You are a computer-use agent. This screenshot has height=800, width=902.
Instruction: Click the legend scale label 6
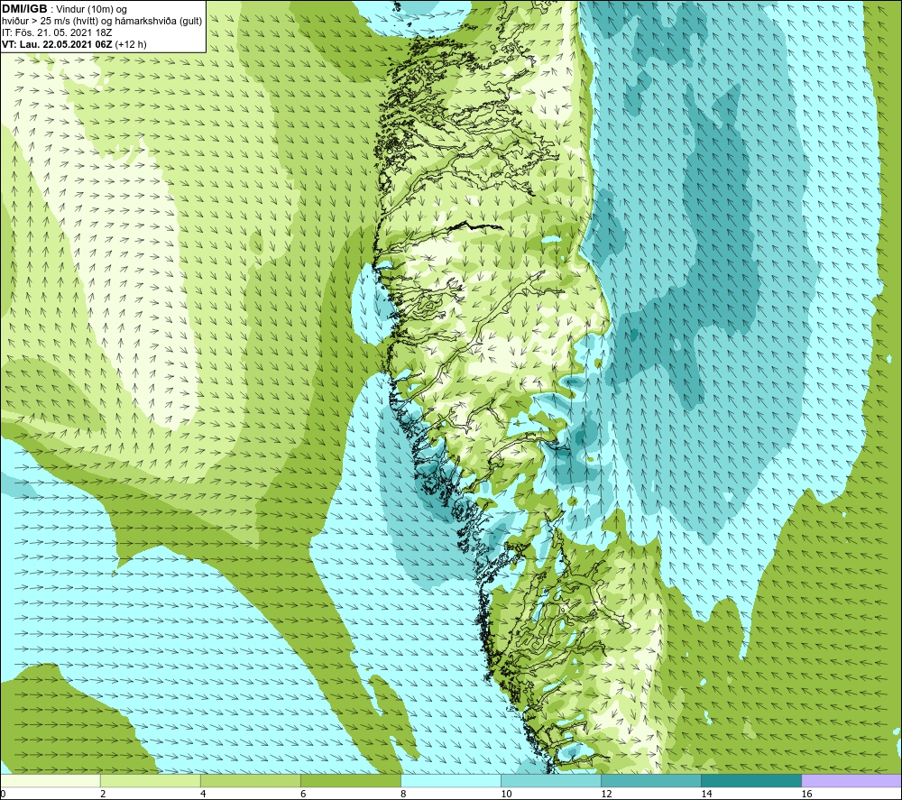tap(303, 795)
